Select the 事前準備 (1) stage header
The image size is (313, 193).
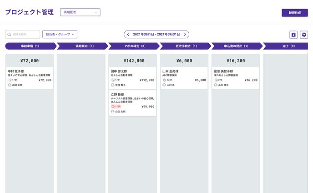30,46
